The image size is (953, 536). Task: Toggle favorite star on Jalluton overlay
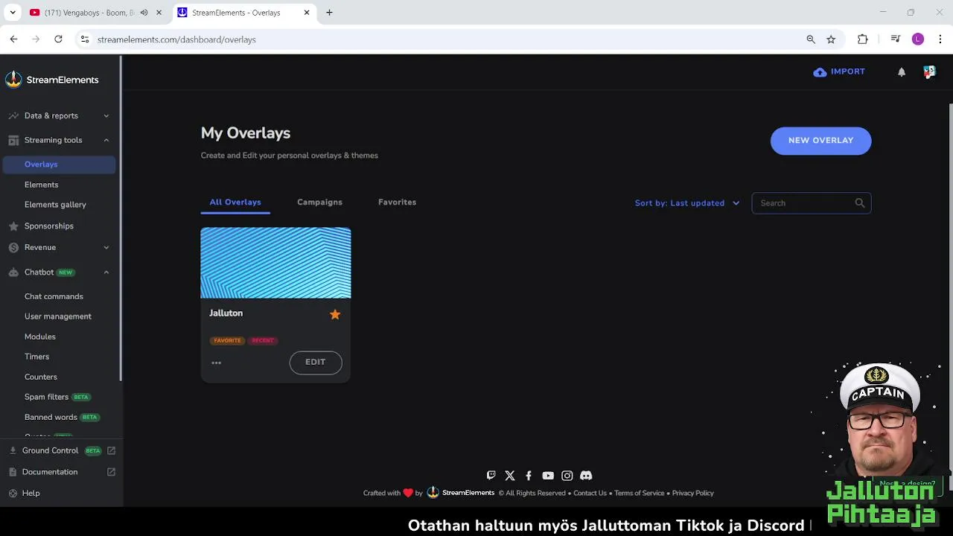335,314
